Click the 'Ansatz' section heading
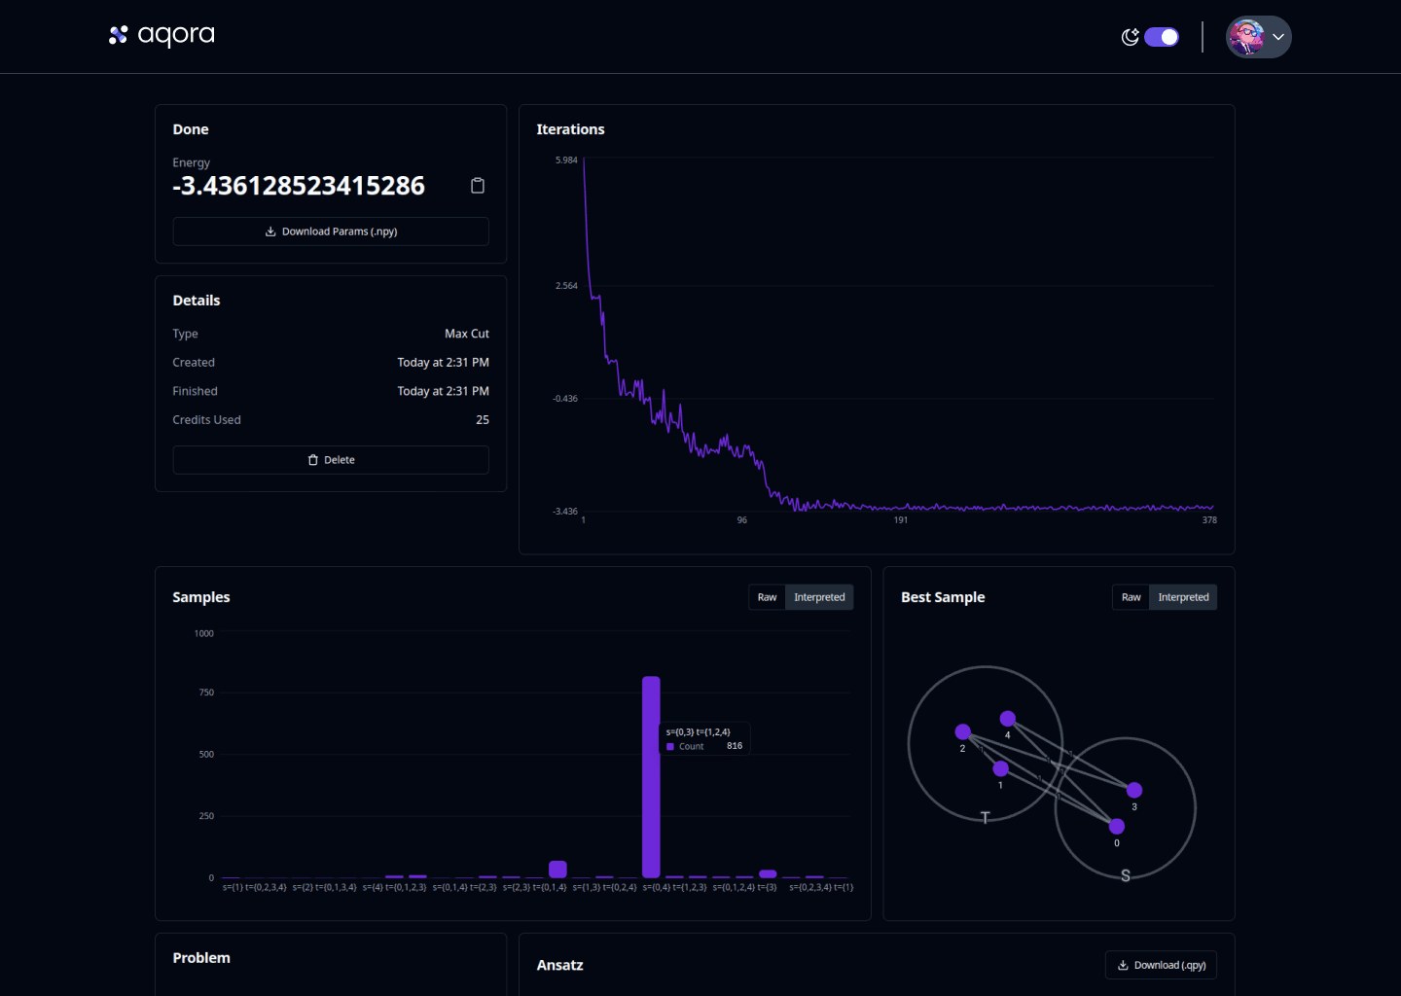 click(559, 965)
